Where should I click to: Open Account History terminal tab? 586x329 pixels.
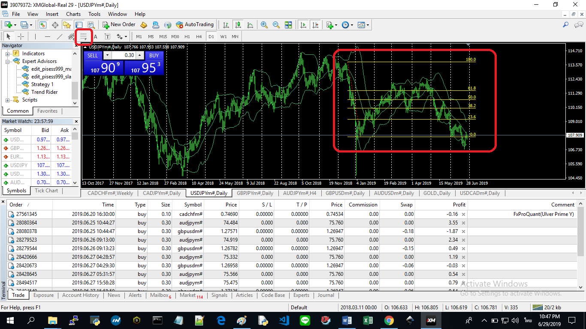point(80,295)
